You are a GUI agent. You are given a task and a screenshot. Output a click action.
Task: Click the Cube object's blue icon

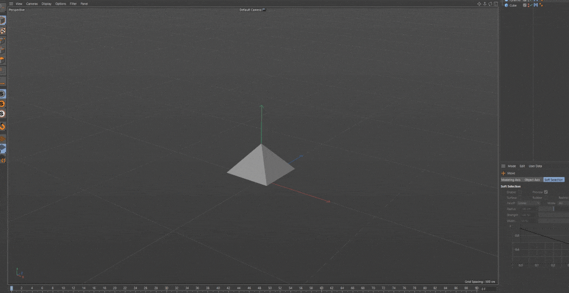pos(506,5)
